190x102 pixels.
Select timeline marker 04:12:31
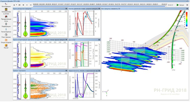point(136,4)
